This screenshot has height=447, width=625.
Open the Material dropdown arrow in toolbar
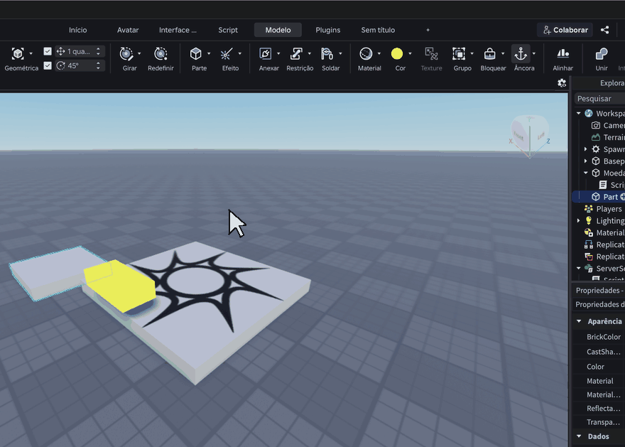379,53
